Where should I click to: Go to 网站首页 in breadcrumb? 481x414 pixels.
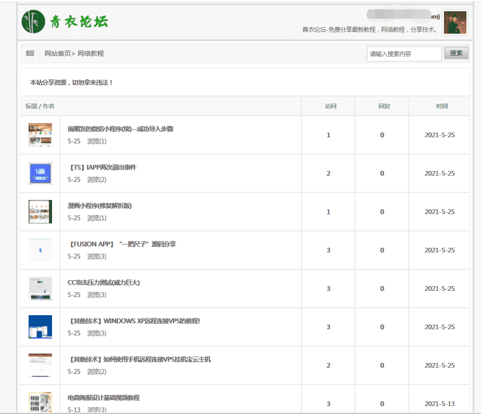pos(58,53)
